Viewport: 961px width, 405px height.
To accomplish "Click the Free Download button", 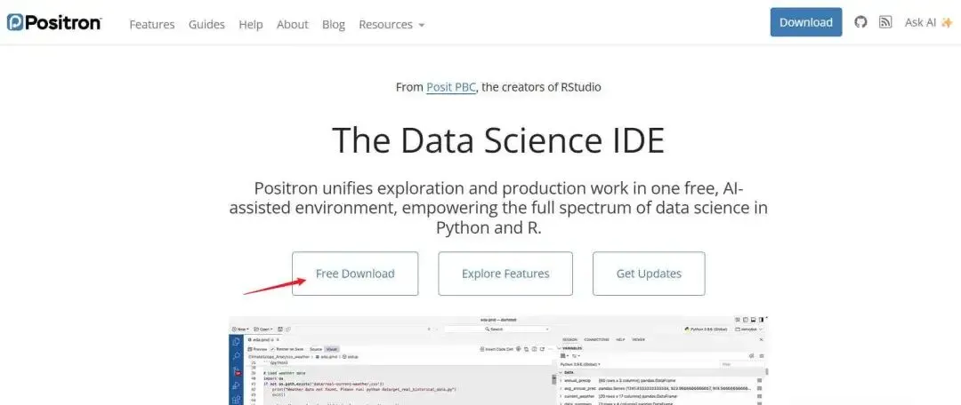I will (x=355, y=274).
